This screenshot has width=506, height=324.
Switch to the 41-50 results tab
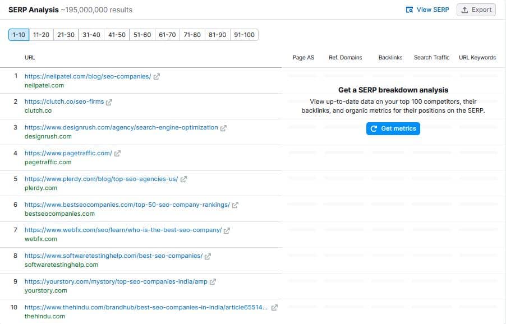point(117,35)
